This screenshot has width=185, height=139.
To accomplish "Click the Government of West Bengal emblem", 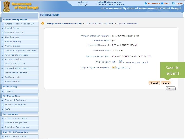I will click(7, 6).
